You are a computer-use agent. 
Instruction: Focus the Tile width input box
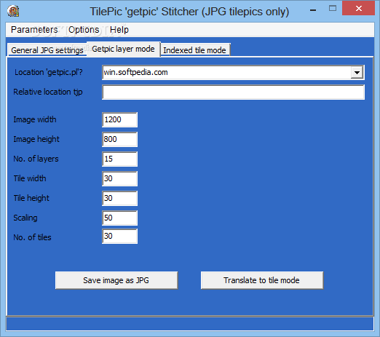(x=119, y=178)
